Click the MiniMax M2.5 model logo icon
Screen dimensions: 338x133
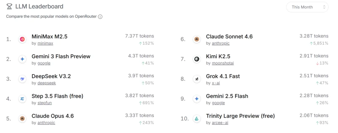(x=22, y=39)
